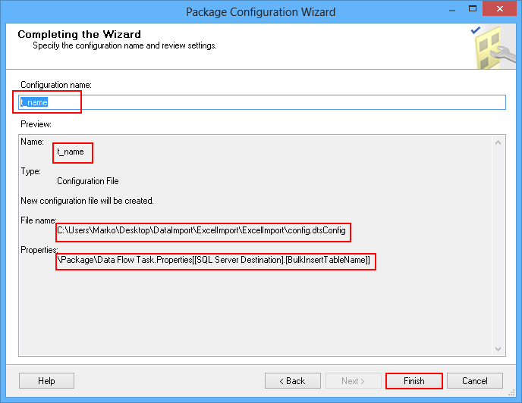Click the disabled Next button

[x=354, y=380]
